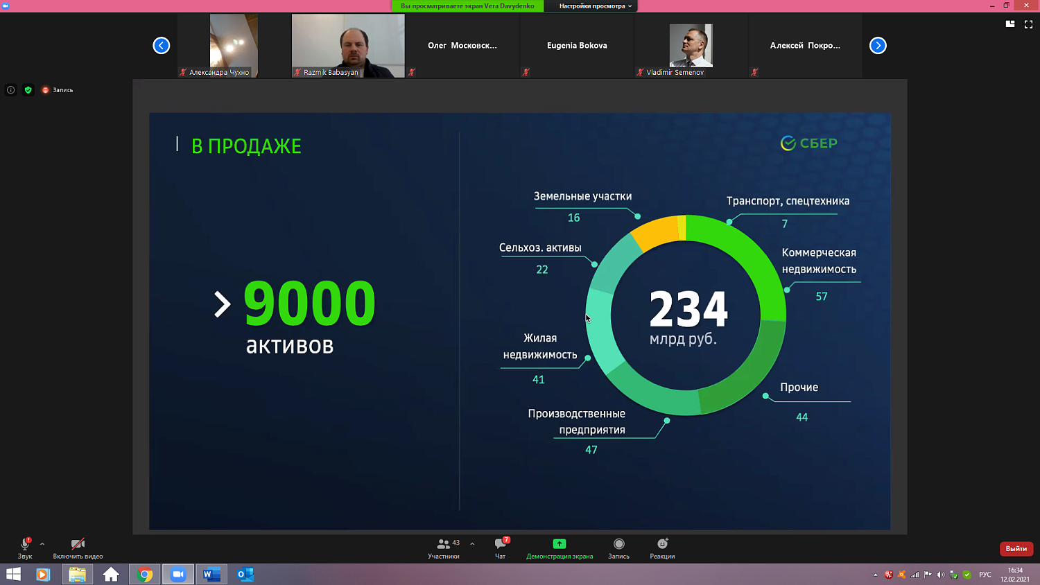Expand the arrow next to Участники
Screen dimensions: 1040x585
point(472,544)
